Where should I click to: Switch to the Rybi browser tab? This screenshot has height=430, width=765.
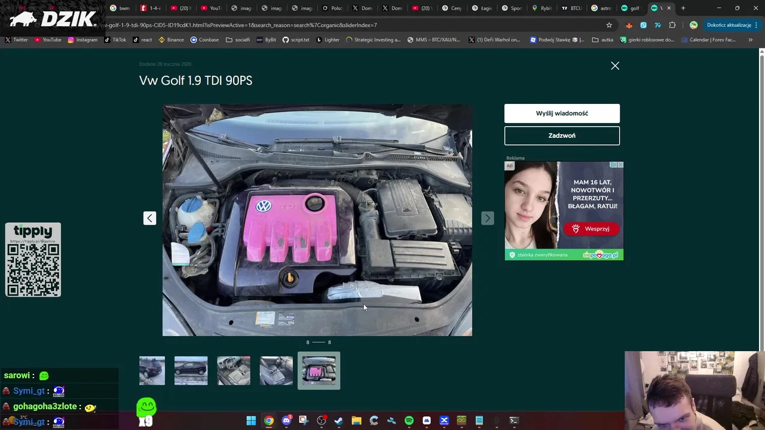pos(541,8)
